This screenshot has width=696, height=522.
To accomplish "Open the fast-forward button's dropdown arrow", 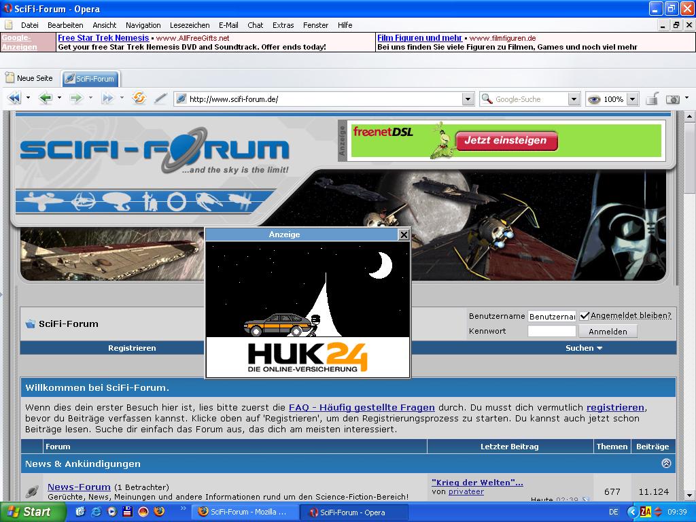I will (121, 98).
